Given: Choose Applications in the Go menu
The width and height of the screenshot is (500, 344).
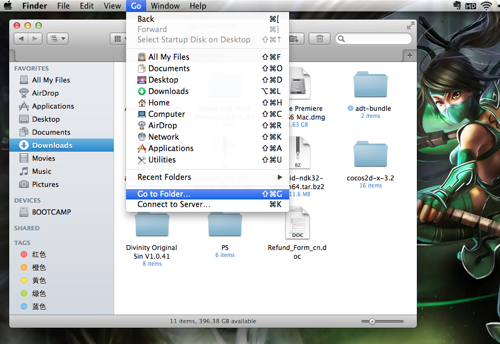Looking at the screenshot, I should pyautogui.click(x=208, y=148).
